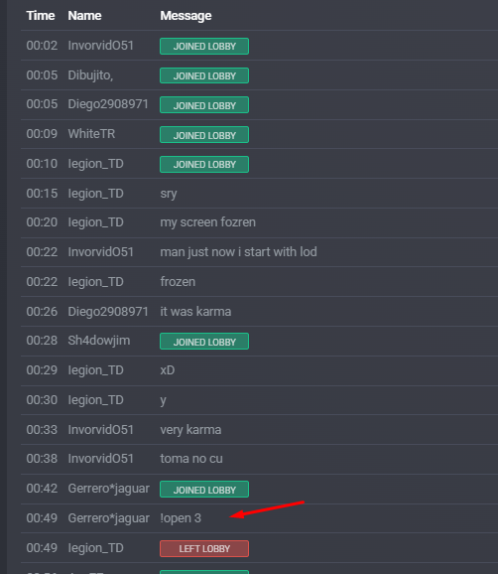498x574 pixels.
Task: Click the red LEFT LOBBY badge
Action: [204, 548]
